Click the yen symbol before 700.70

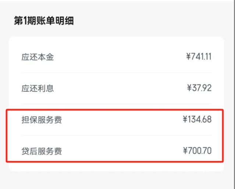click(185, 151)
